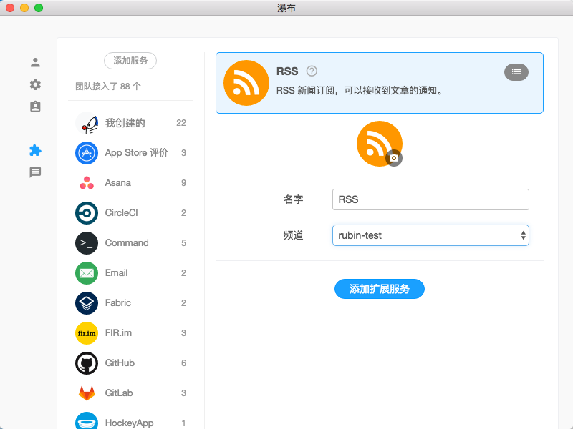
Task: Select the CircleCI logo icon
Action: coord(87,213)
